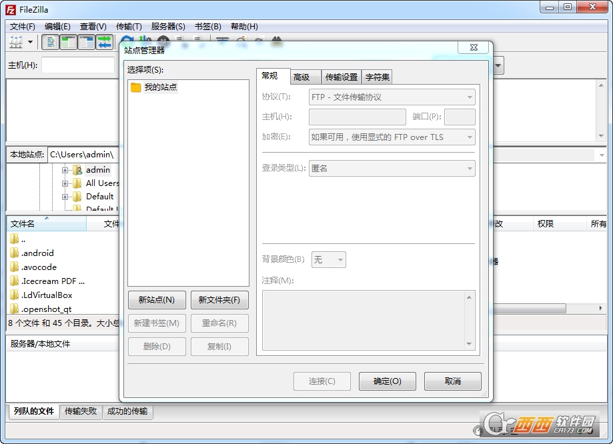
Task: Switch to the 传输设置 tab
Action: 342,77
